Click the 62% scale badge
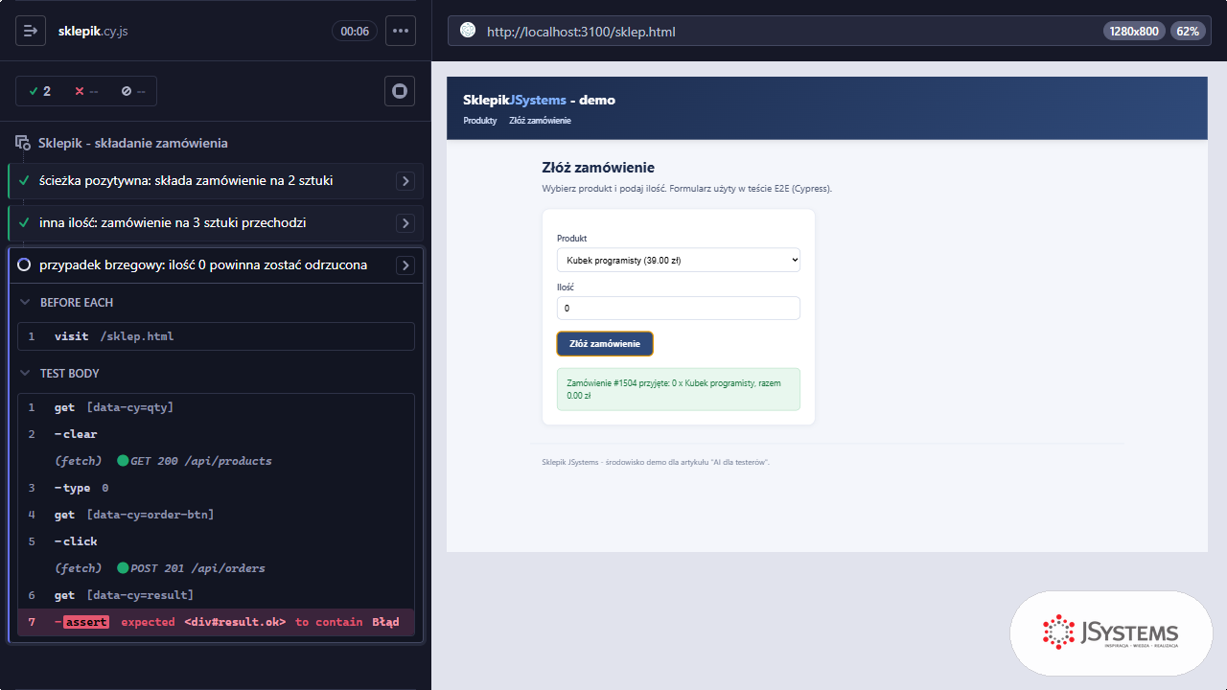The image size is (1227, 690). 1188,31
